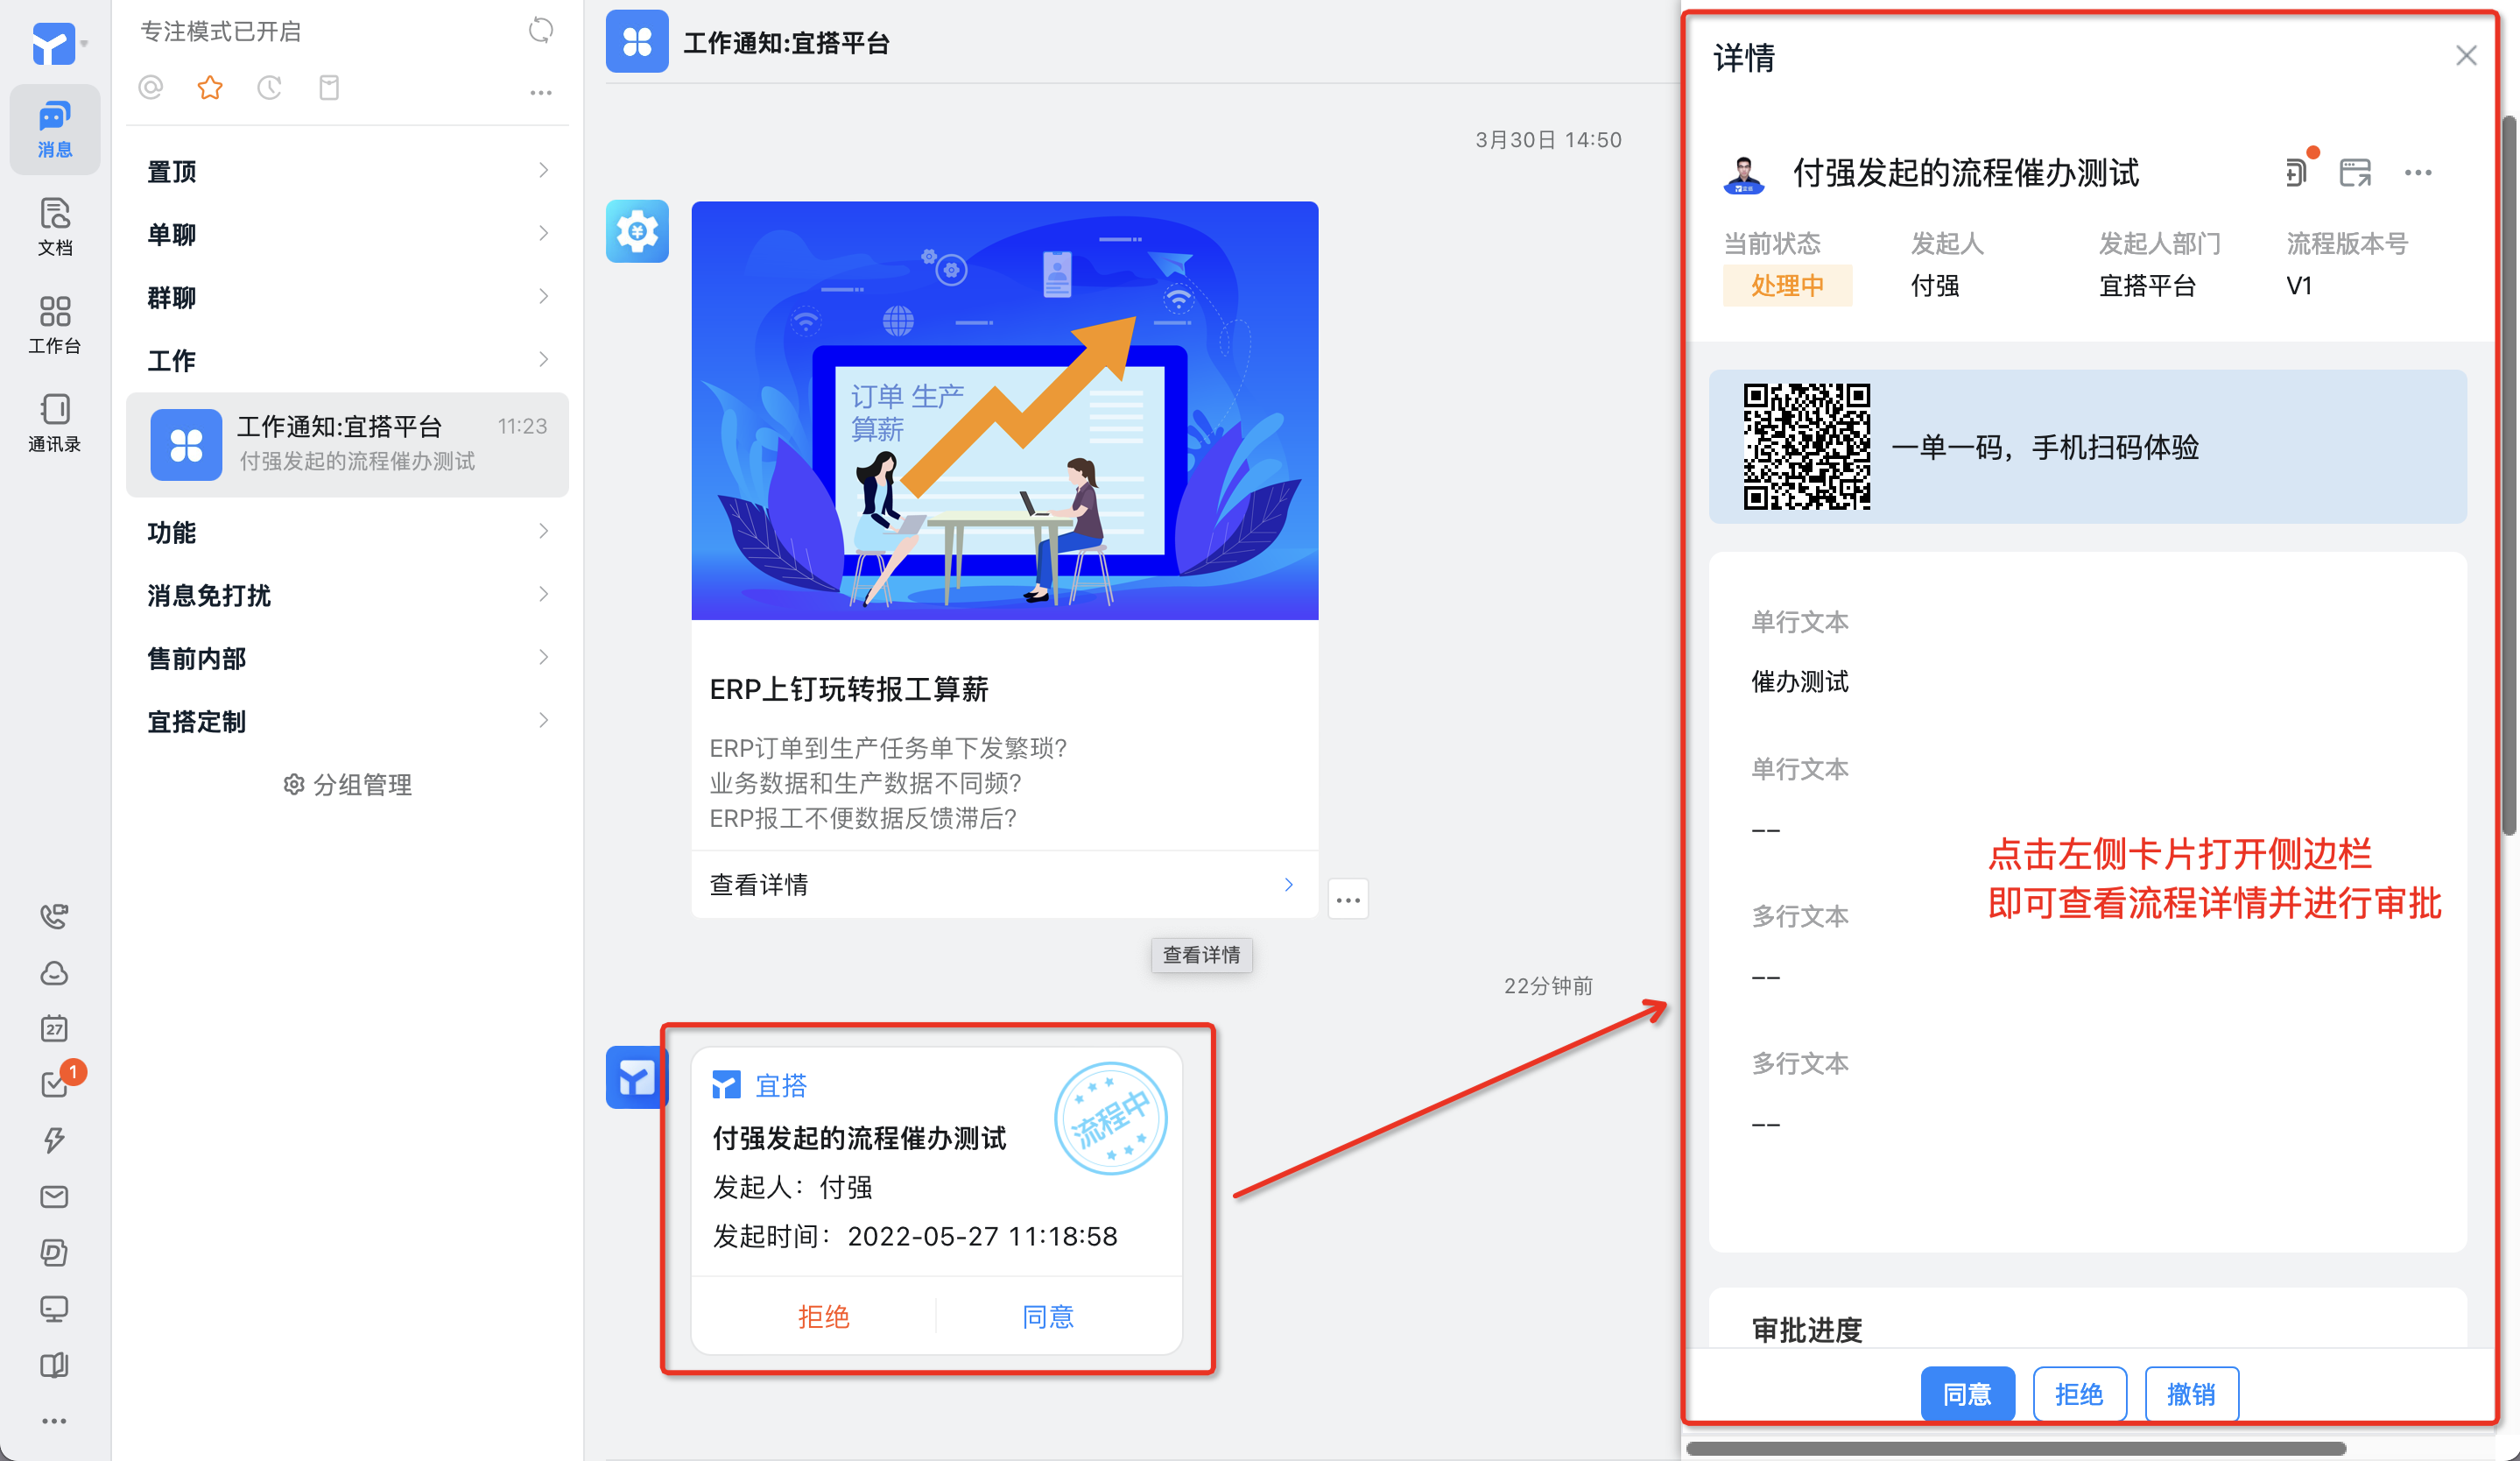
Task: Click the clock icon filter
Action: coord(269,88)
